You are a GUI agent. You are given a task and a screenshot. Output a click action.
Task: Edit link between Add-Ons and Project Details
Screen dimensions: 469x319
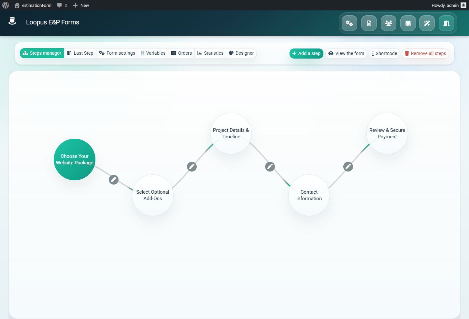pyautogui.click(x=192, y=166)
